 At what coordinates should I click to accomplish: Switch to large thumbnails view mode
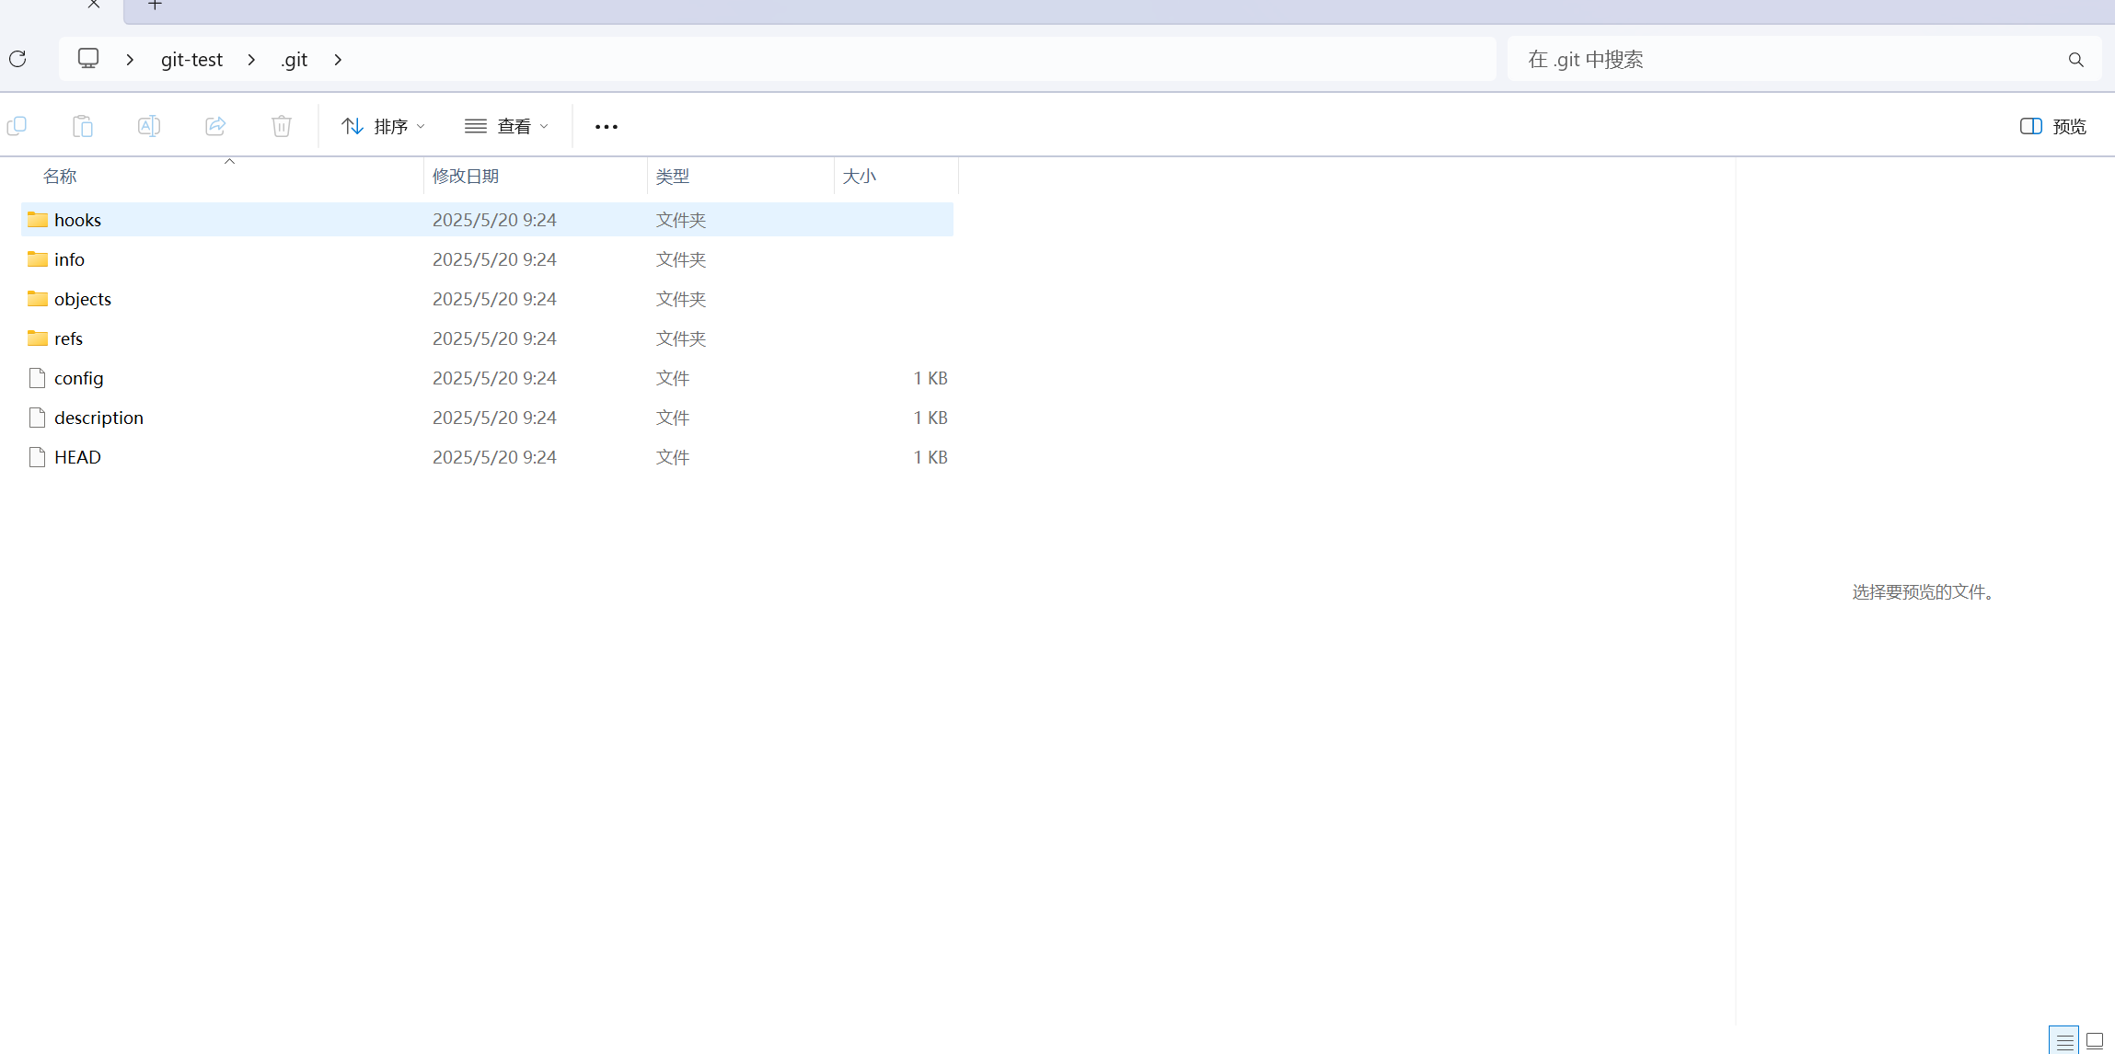point(2095,1040)
